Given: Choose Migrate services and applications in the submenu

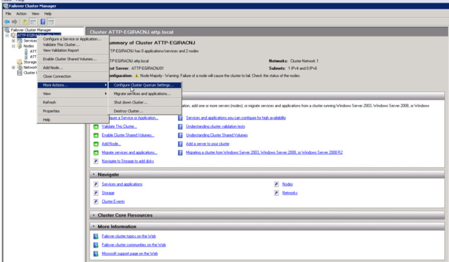Looking at the screenshot, I should click(145, 94).
